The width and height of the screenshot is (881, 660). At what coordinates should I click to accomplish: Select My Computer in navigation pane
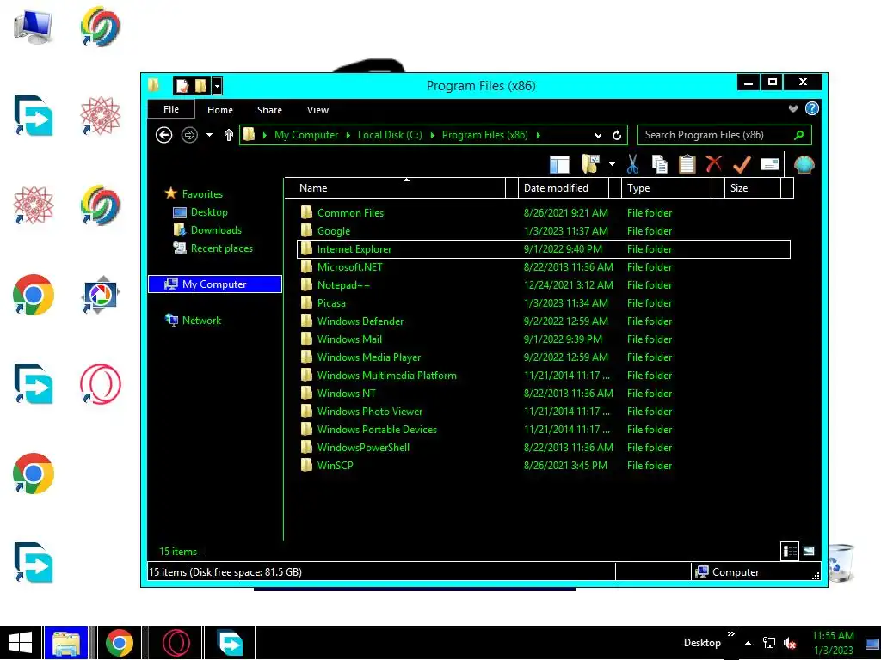214,284
